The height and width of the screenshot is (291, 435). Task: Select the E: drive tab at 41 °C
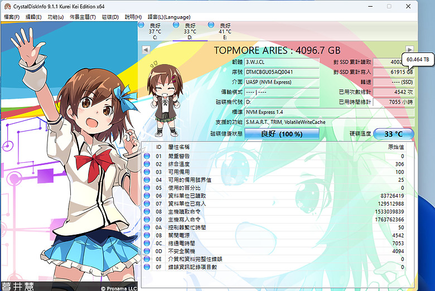tap(225, 31)
